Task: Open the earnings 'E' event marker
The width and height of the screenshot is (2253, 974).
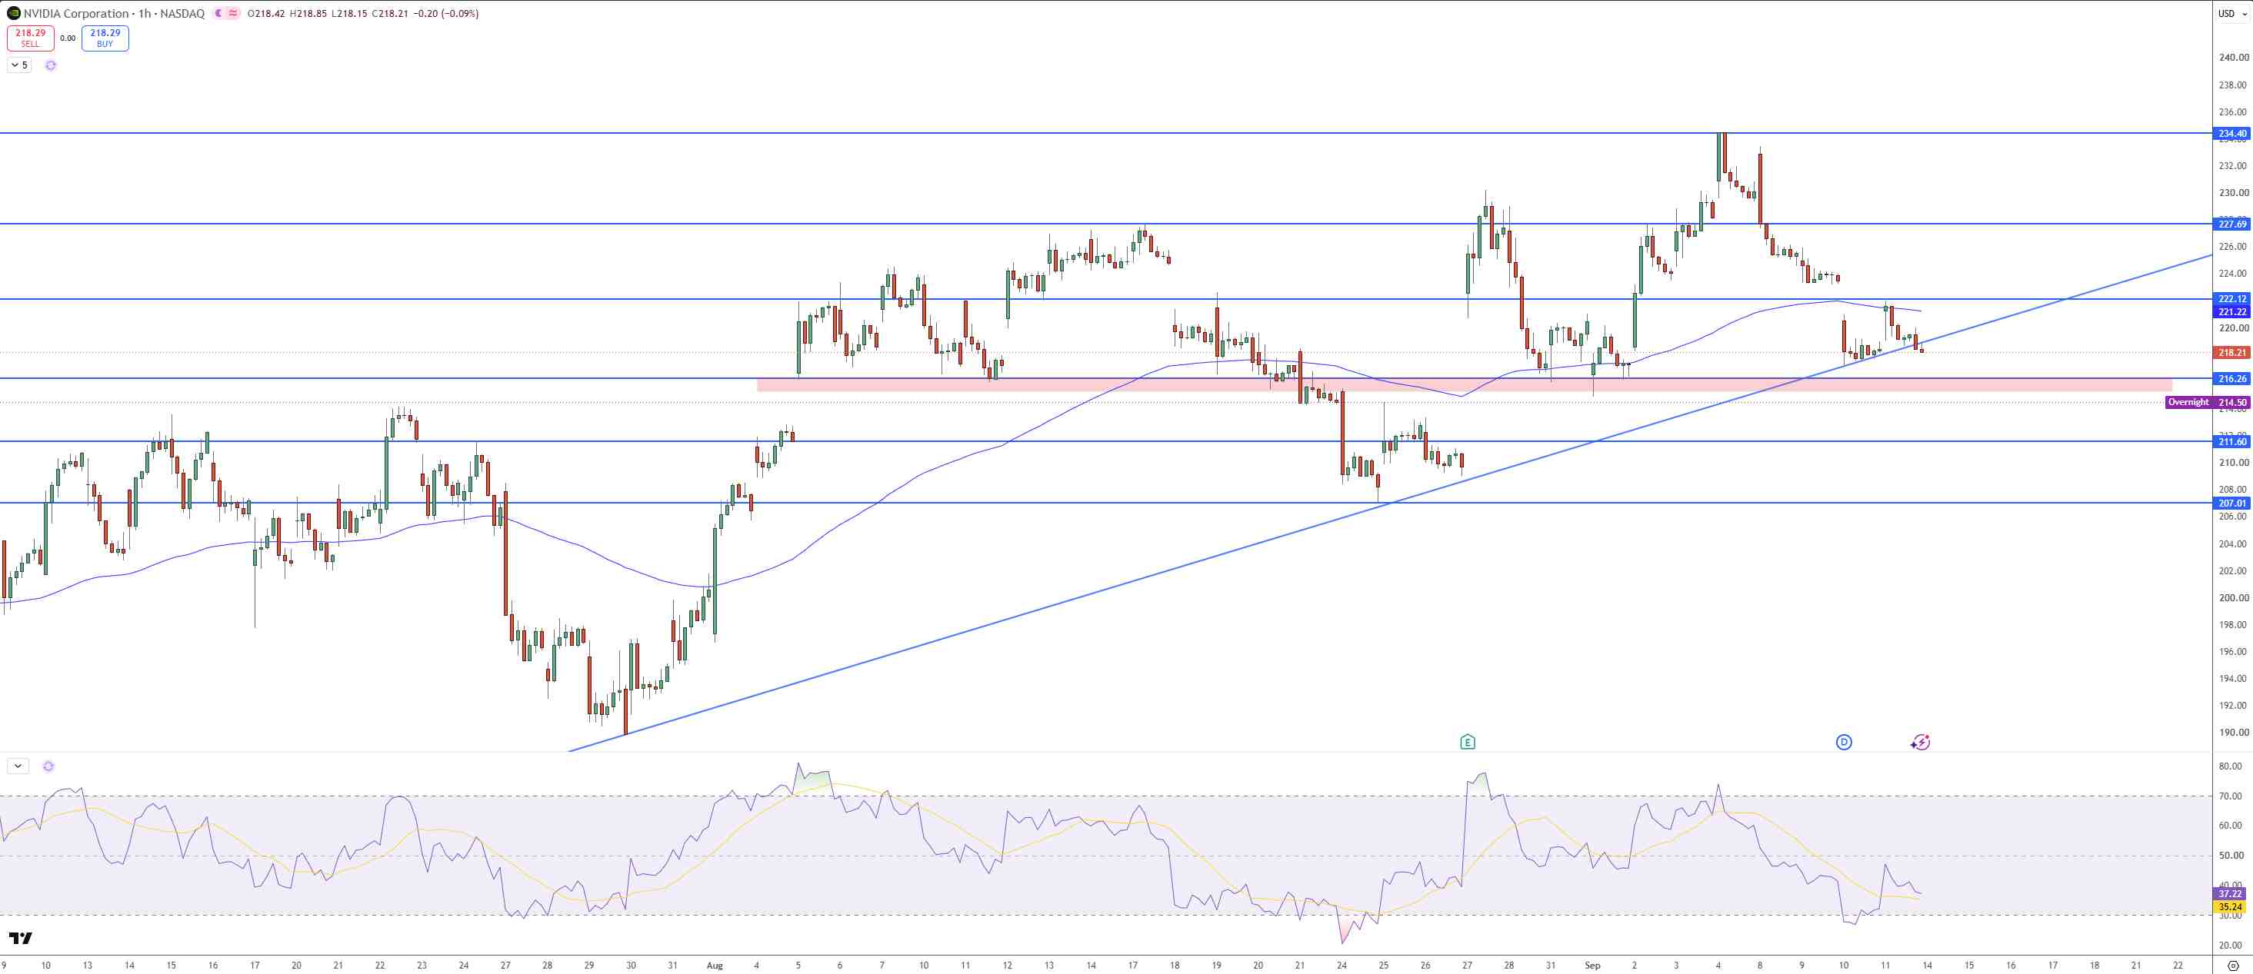Action: [x=1468, y=743]
